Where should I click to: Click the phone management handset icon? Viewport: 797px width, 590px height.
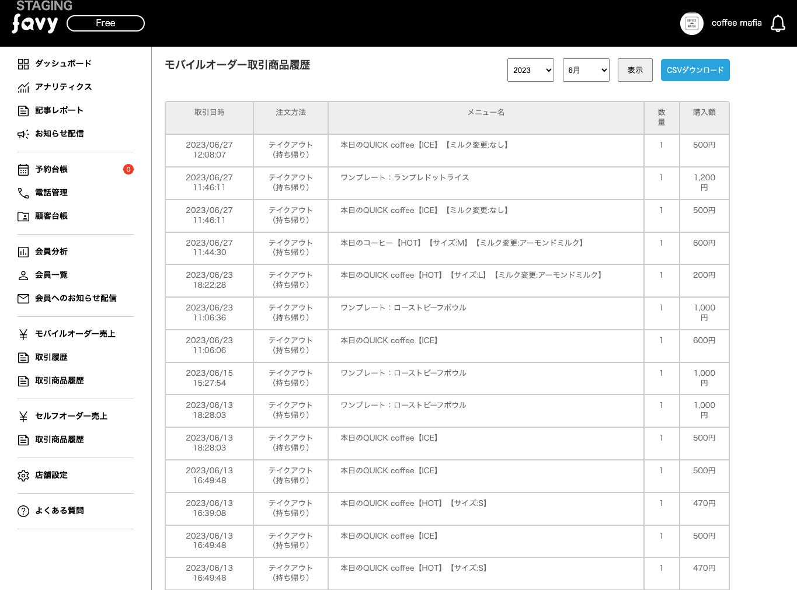(23, 193)
